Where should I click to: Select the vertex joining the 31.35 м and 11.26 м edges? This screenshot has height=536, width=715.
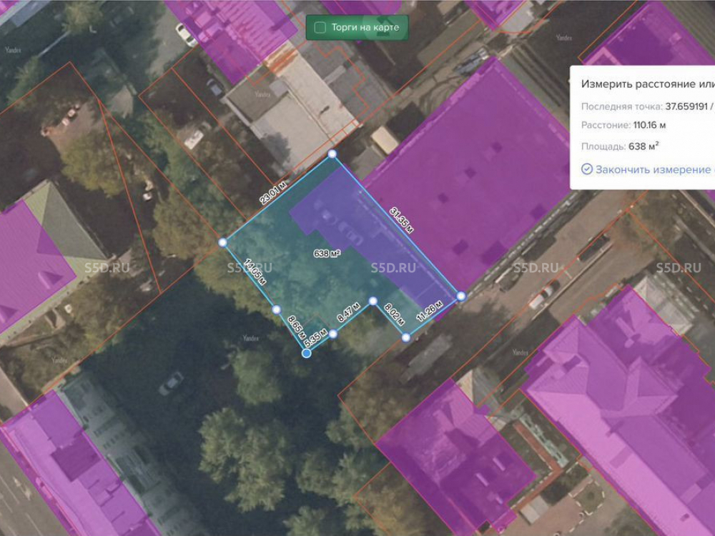461,295
